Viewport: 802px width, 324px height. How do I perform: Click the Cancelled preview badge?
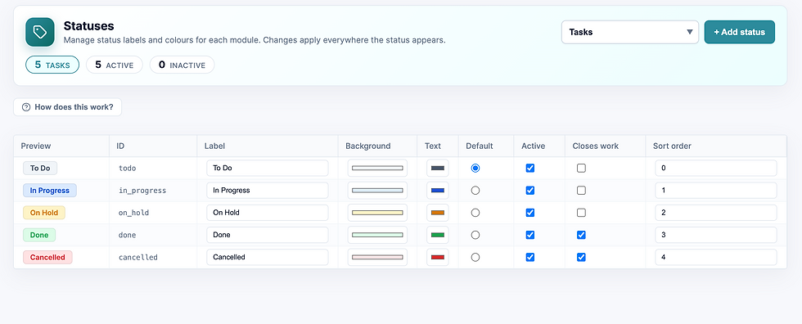coord(47,257)
